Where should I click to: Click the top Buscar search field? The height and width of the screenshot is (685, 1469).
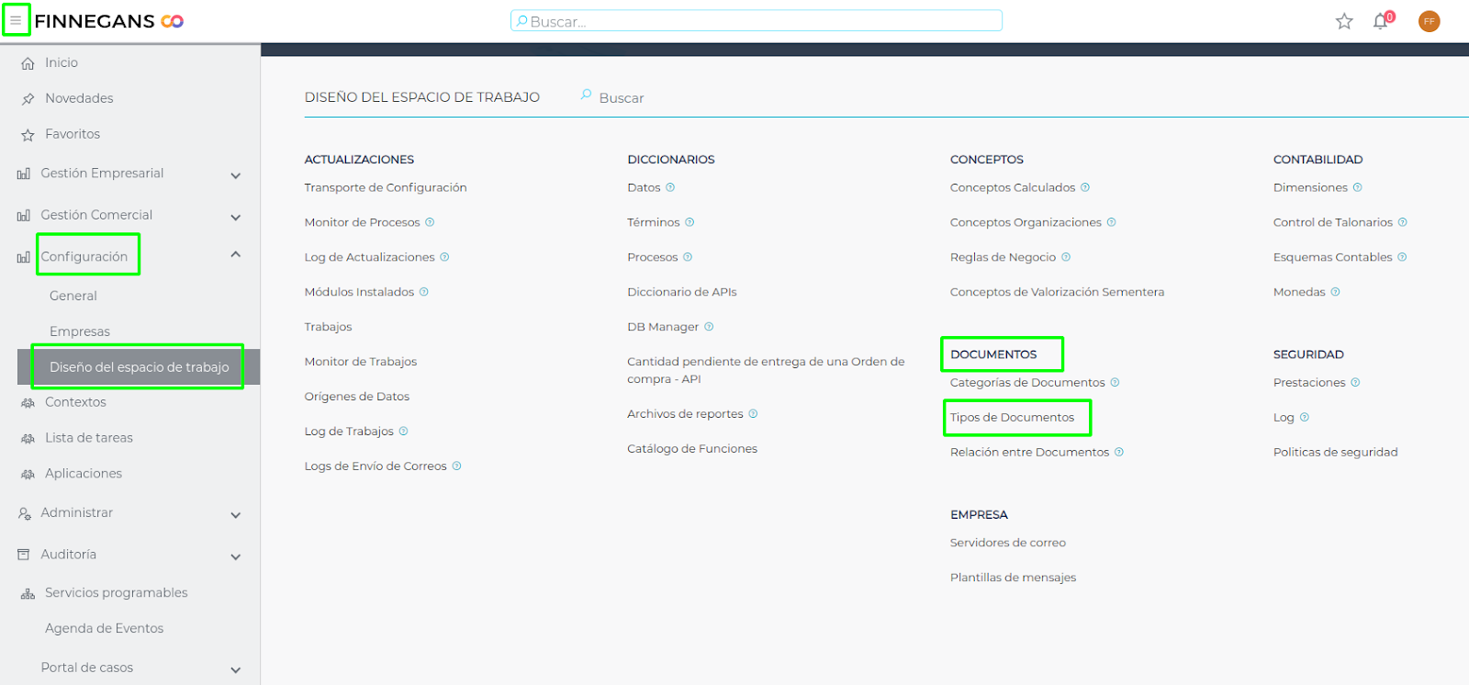tap(756, 21)
